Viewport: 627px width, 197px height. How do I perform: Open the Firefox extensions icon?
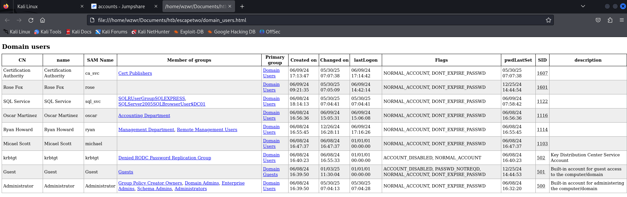[x=610, y=20]
